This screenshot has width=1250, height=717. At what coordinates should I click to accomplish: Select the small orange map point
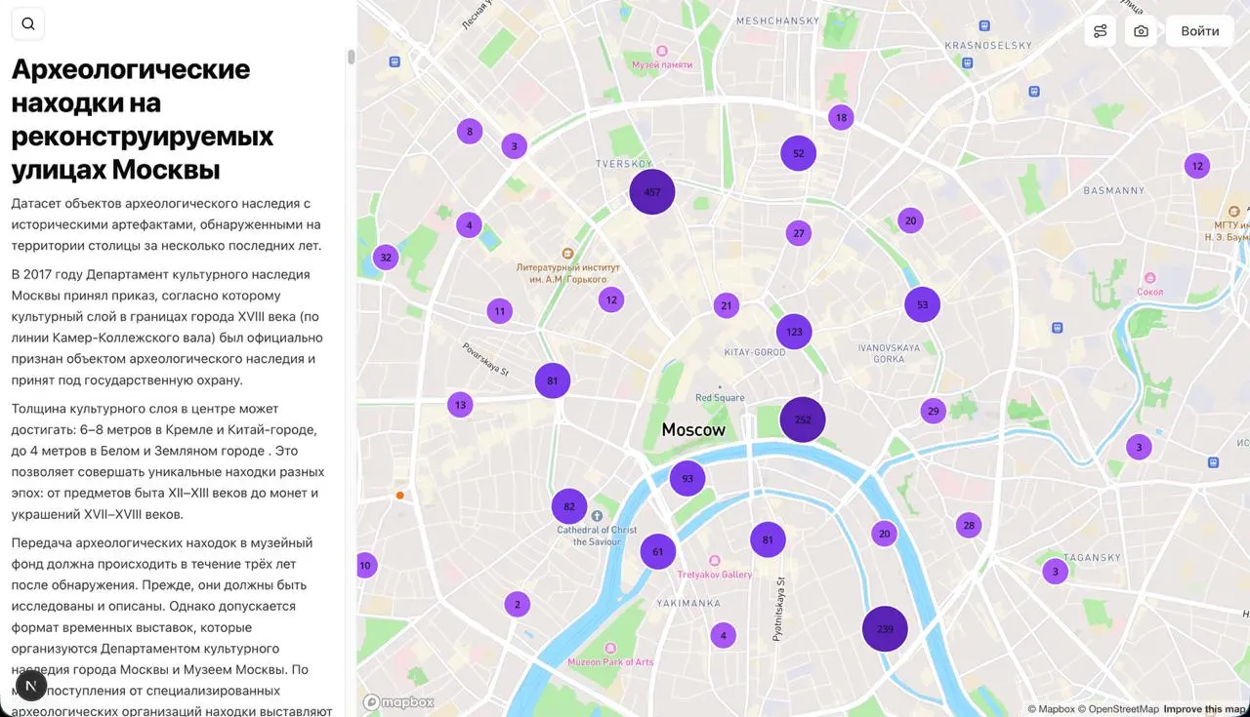tap(399, 496)
